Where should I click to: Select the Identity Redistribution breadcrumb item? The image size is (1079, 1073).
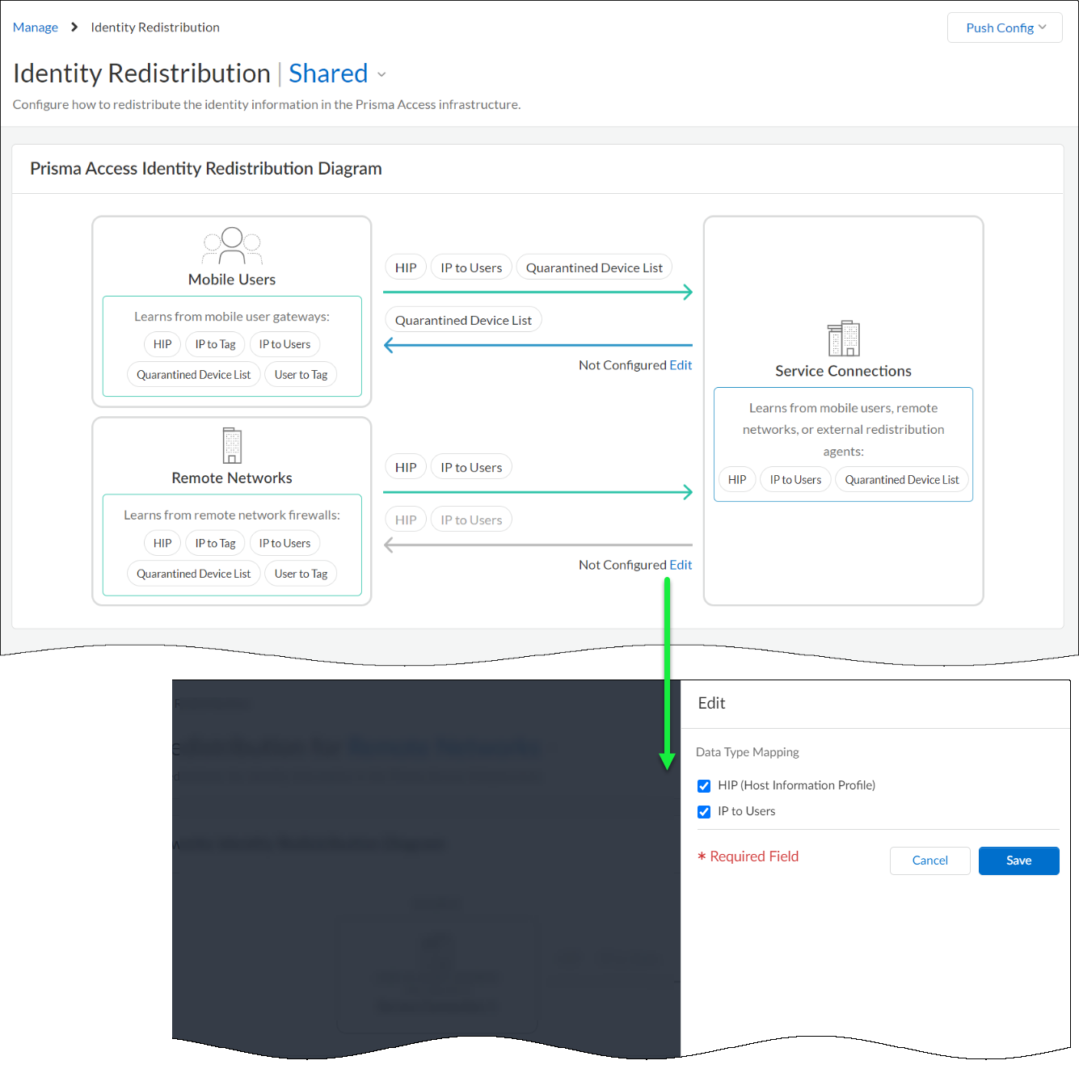(155, 27)
